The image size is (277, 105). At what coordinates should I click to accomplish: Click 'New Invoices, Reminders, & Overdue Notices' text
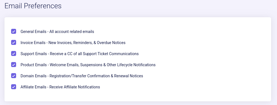(x=87, y=43)
